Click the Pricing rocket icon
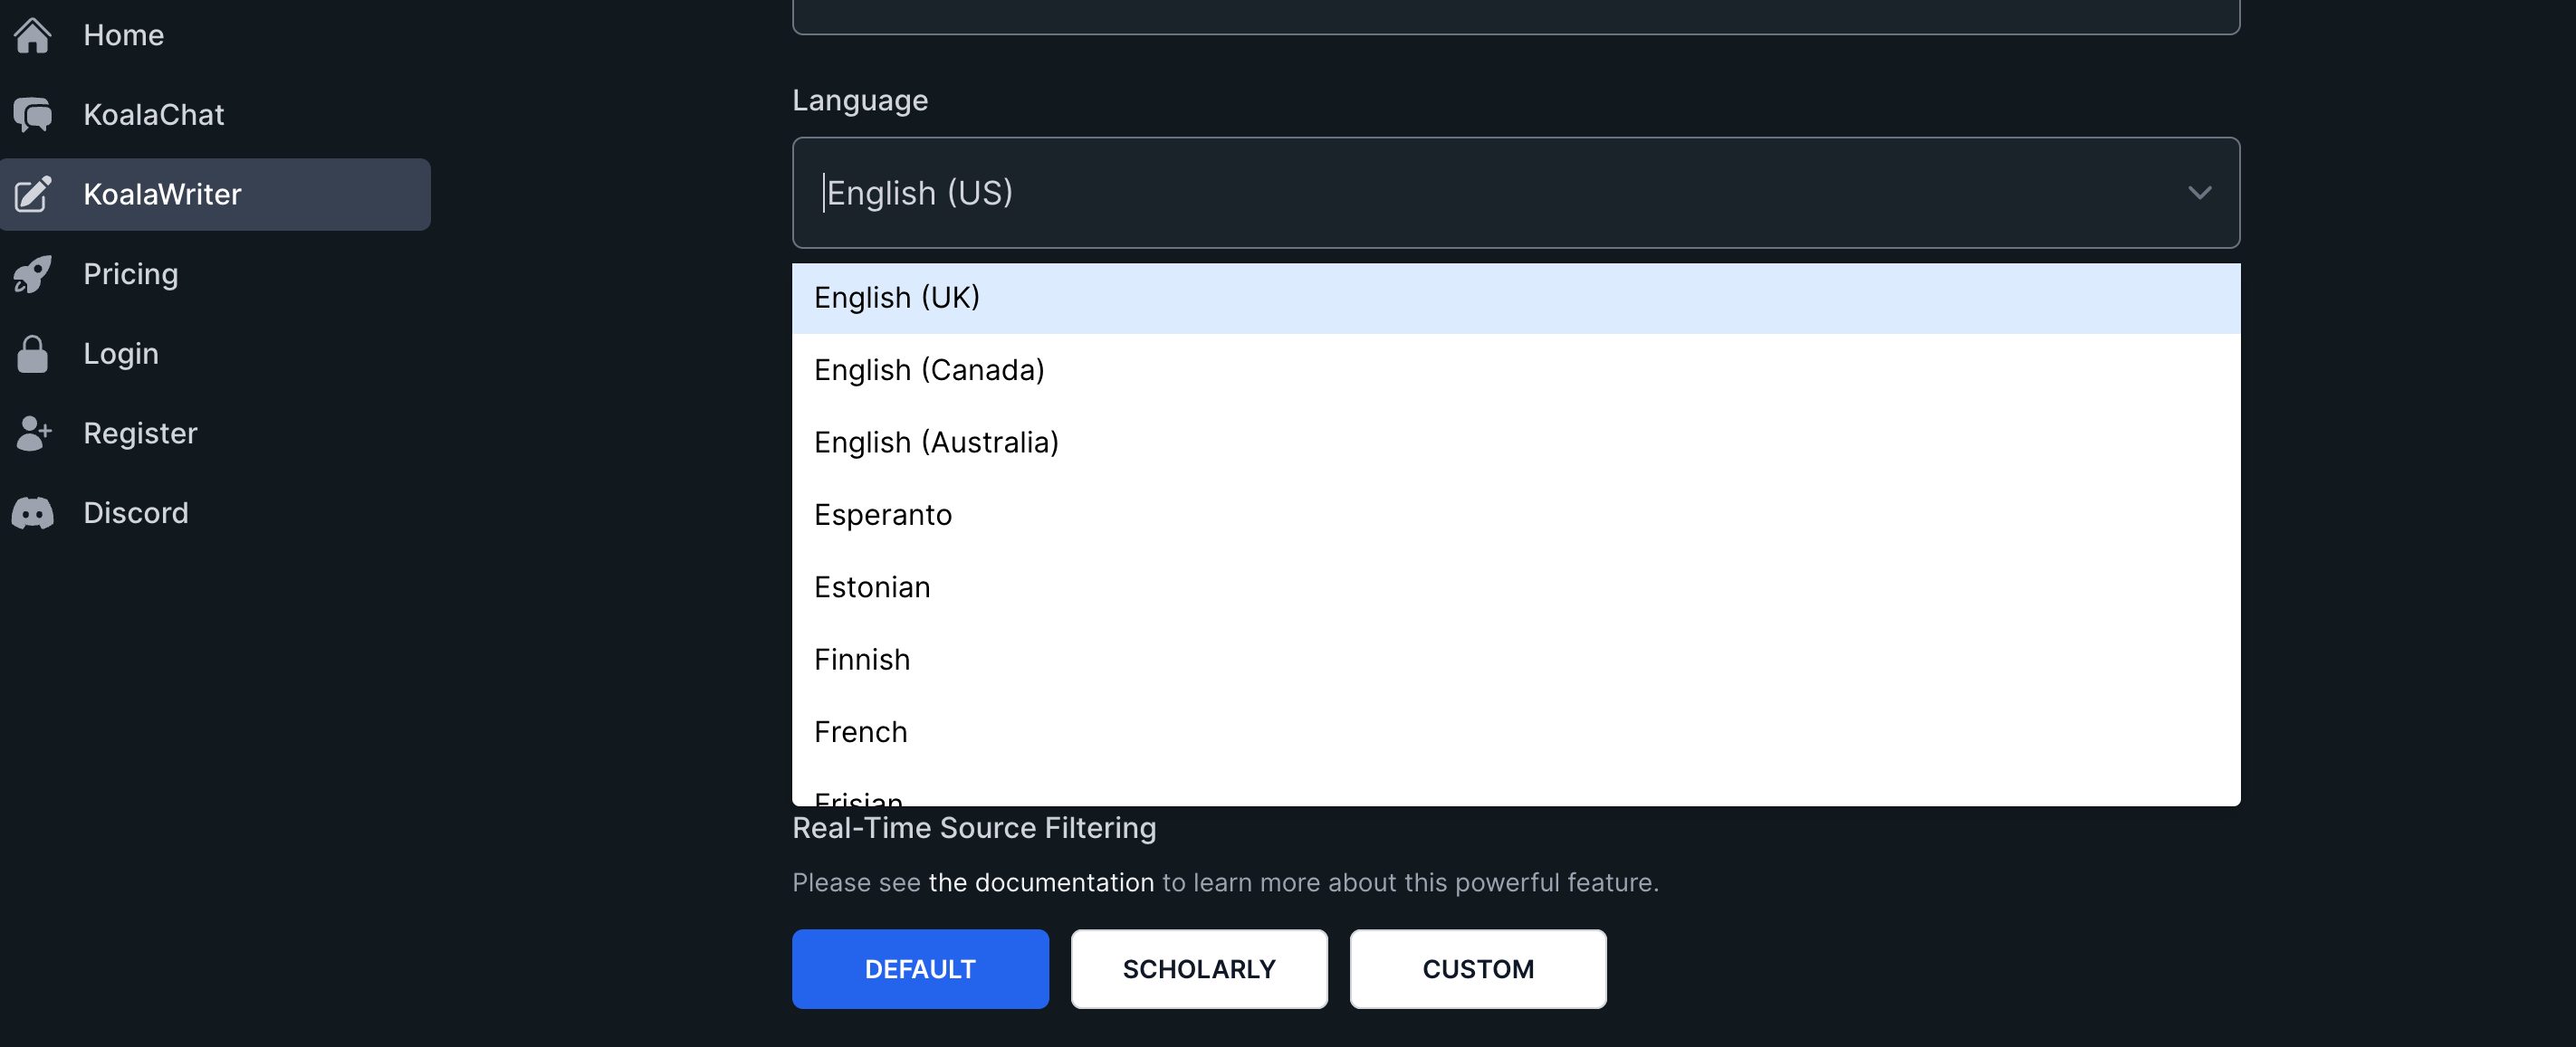The height and width of the screenshot is (1047, 2576). pos(32,273)
